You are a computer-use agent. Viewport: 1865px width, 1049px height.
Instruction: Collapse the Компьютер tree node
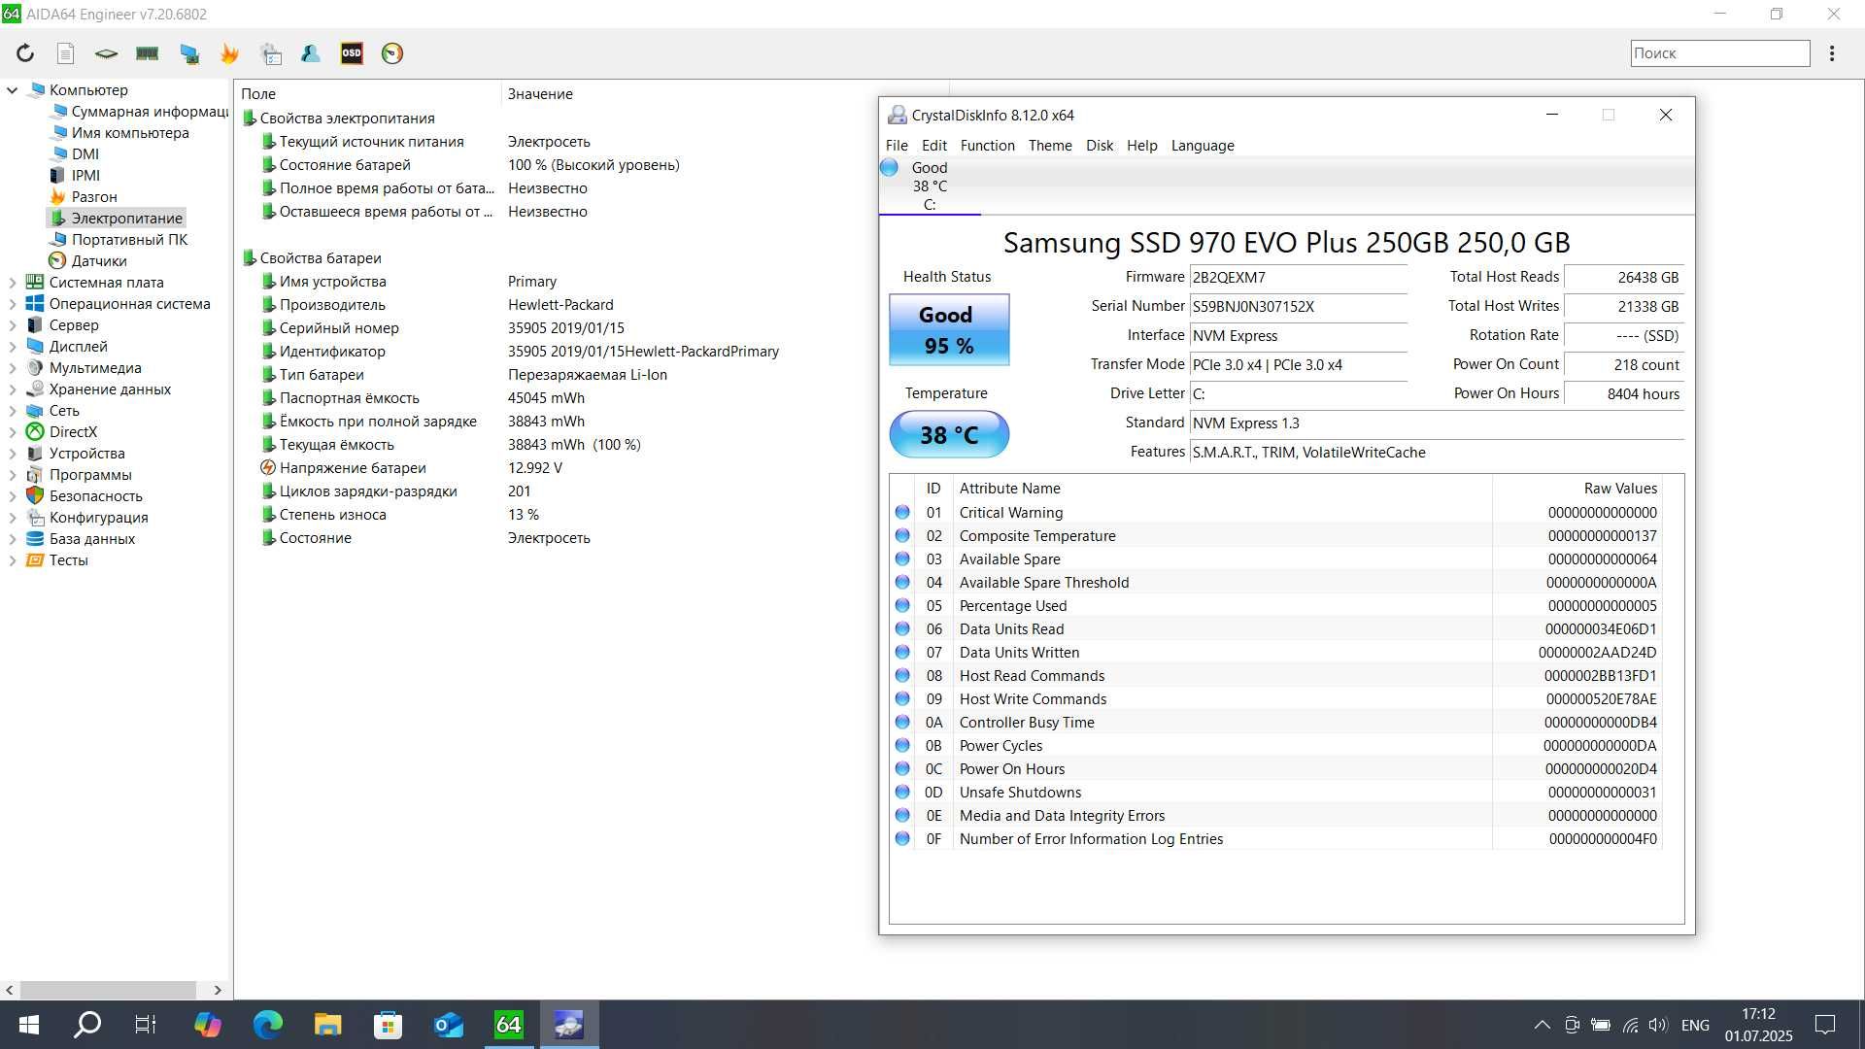click(12, 90)
